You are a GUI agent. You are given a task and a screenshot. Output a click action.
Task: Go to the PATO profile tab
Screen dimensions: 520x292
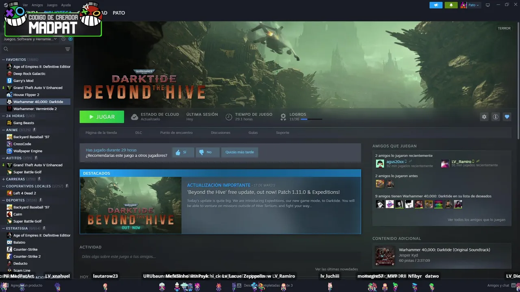point(119,13)
